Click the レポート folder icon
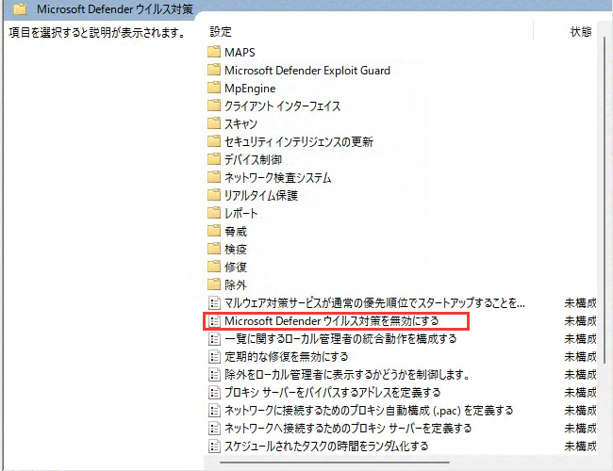This screenshot has width=613, height=471. [x=214, y=213]
